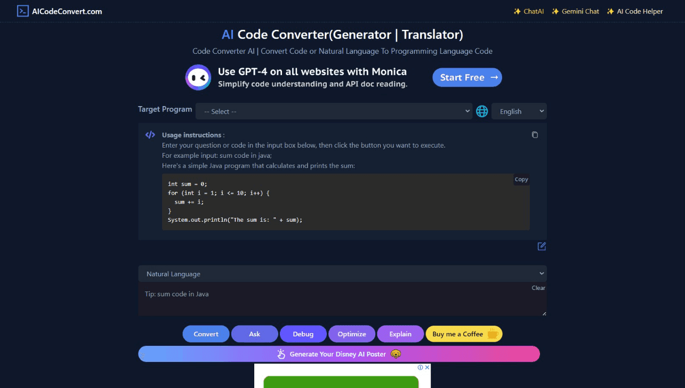This screenshot has width=685, height=388.
Task: Click the 'Use GPT-4 on all websites with Monica' headline
Action: click(x=312, y=72)
